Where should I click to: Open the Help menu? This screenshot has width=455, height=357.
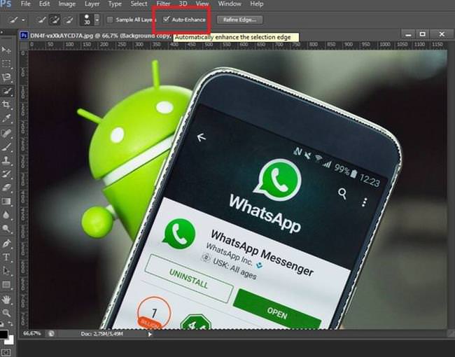coord(256,3)
